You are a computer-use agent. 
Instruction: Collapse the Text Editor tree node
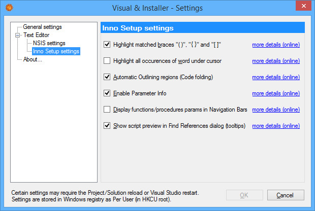[17, 35]
